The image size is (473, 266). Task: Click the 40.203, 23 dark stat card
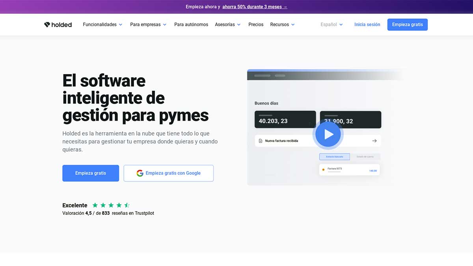(x=285, y=120)
